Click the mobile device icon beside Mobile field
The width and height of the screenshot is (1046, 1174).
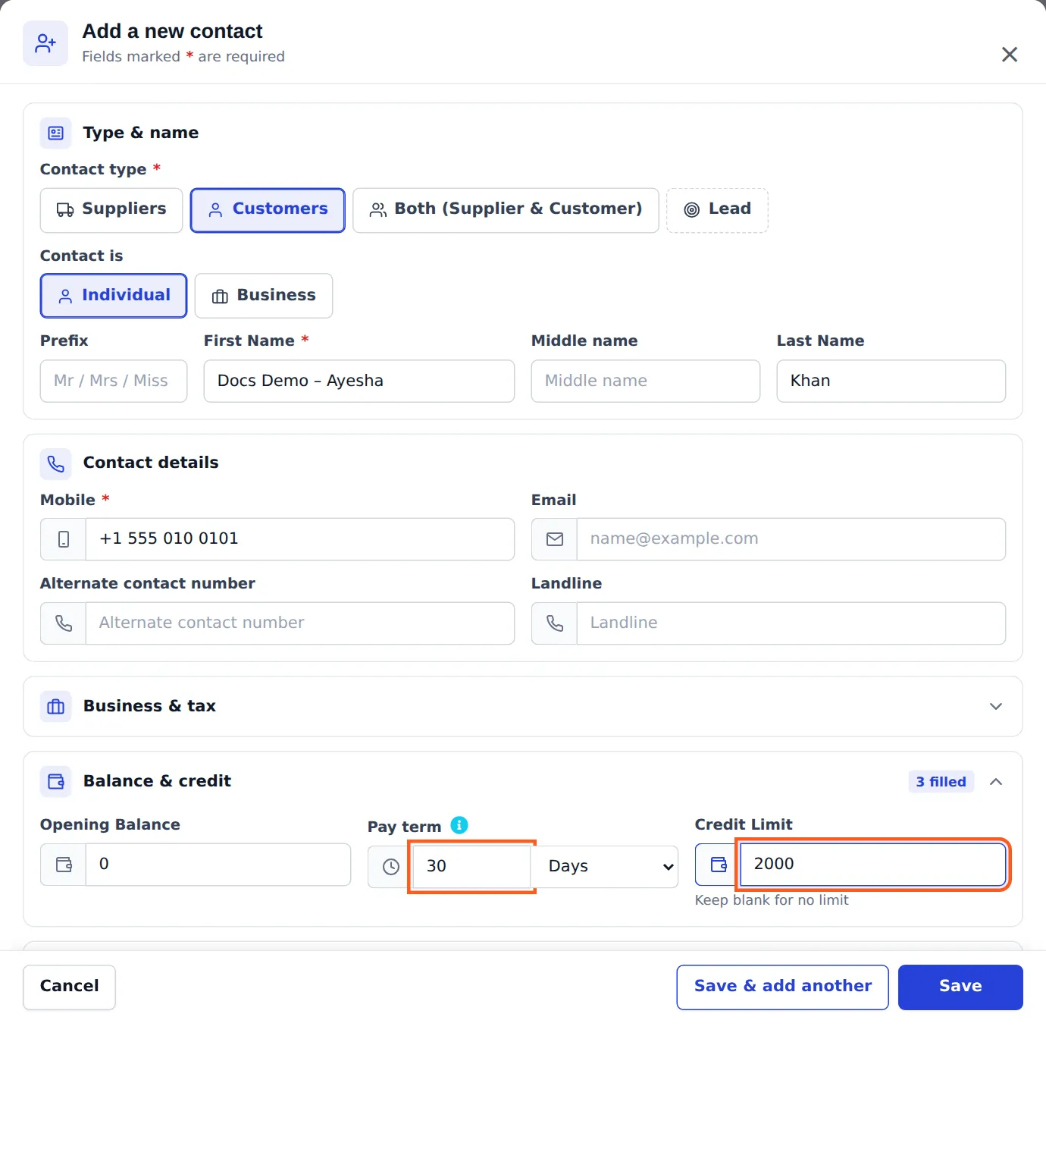[x=64, y=539]
